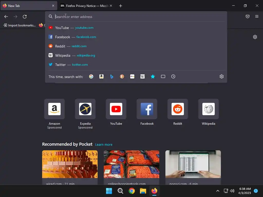Open ground meat Pocket story thumbnail
Image resolution: width=263 pixels, height=197 pixels.
click(x=131, y=164)
